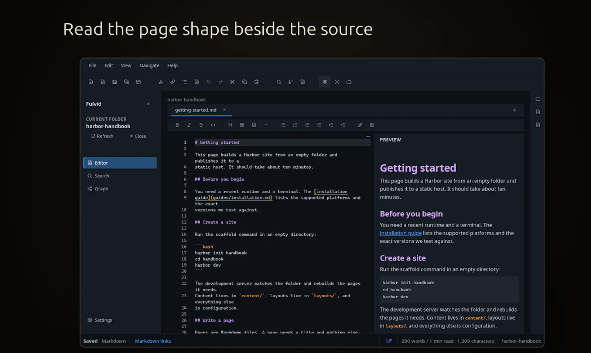Click the Saved status indicator
This screenshot has height=353, width=591.
(x=90, y=341)
